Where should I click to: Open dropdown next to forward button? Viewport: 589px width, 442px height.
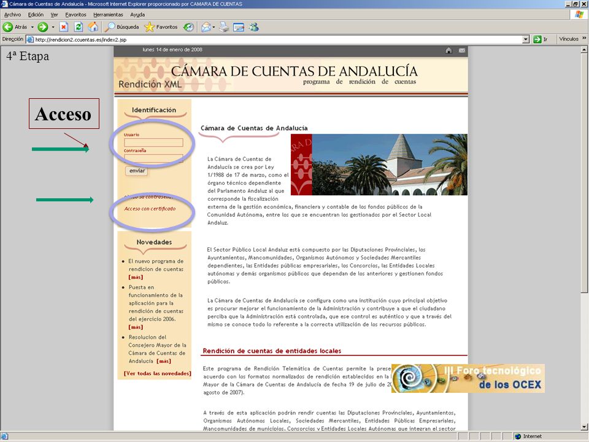(53, 27)
